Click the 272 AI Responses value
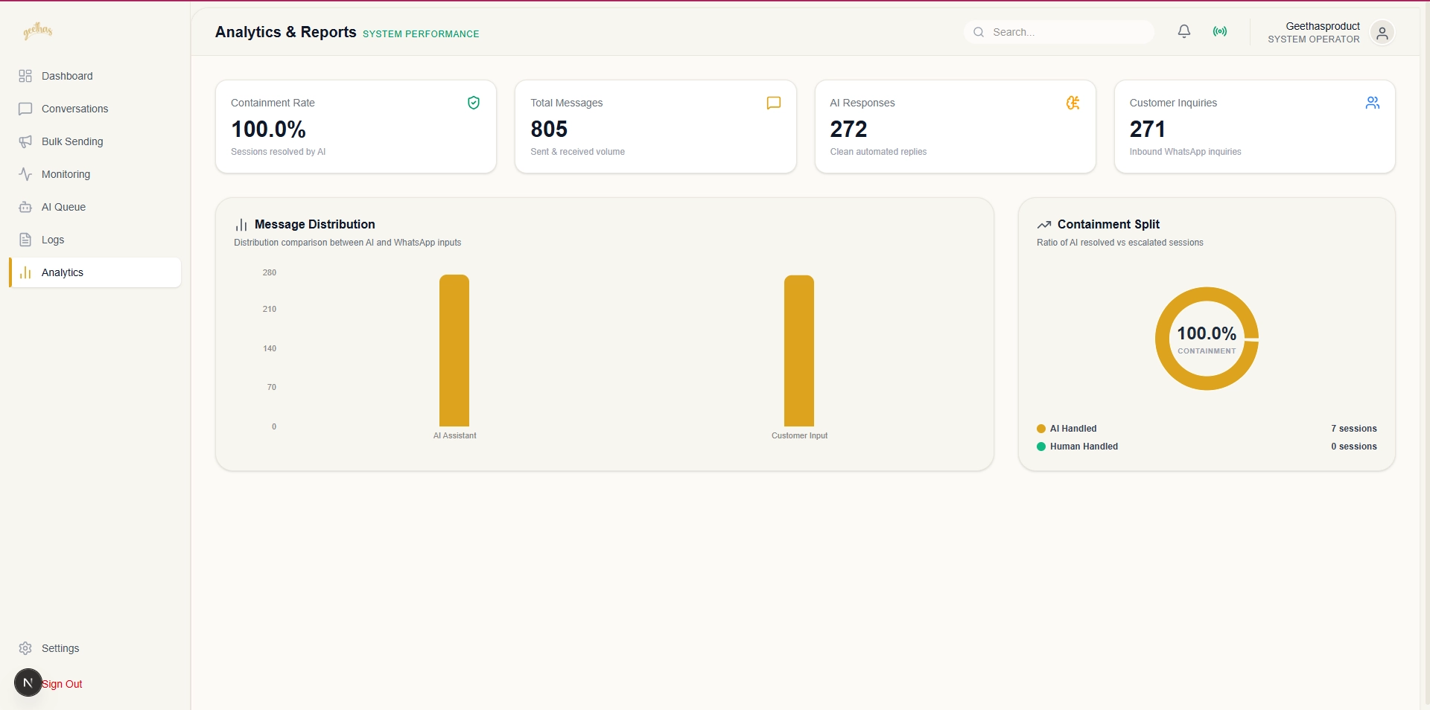 [x=848, y=129]
